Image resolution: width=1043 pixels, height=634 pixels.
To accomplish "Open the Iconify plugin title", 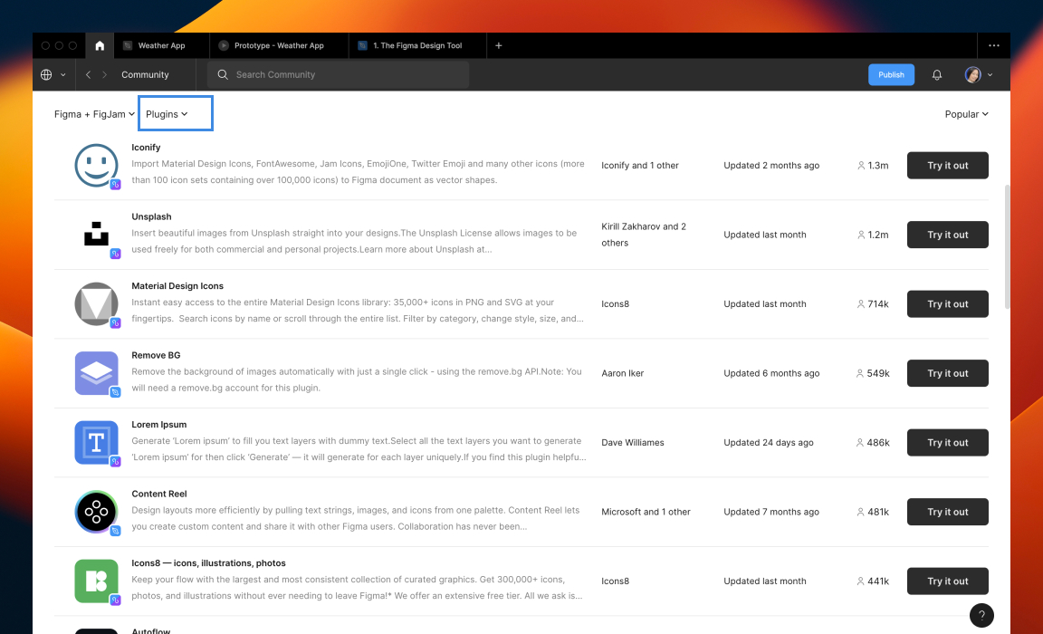I will click(146, 148).
